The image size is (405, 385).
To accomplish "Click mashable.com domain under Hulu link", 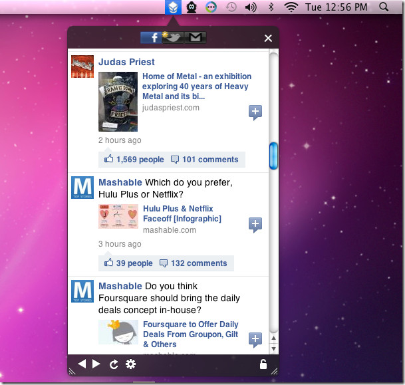I will 170,230.
